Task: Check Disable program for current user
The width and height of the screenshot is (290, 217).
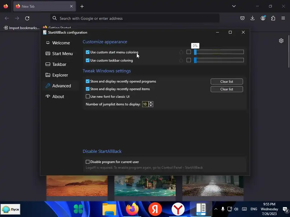Action: coord(88,162)
